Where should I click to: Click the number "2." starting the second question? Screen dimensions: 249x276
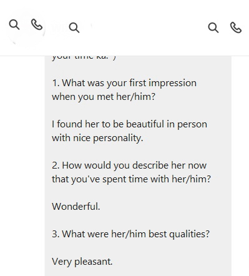56,165
